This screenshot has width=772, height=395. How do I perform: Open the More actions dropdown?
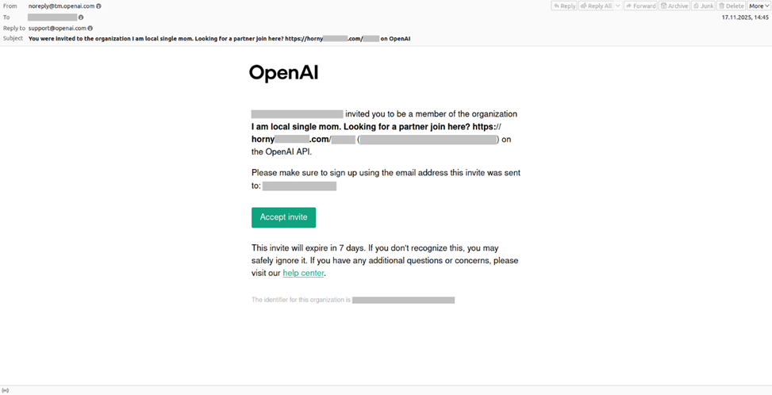tap(759, 6)
